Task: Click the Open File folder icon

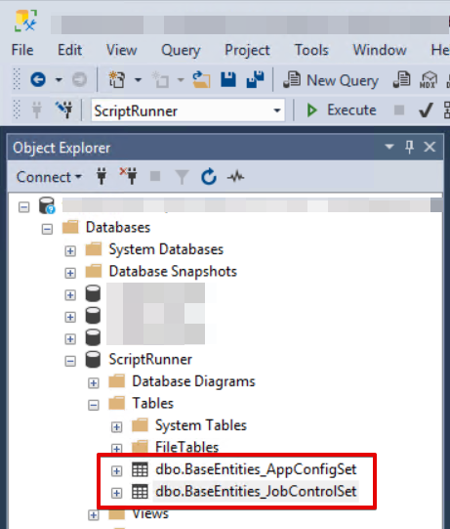Action: pos(201,79)
